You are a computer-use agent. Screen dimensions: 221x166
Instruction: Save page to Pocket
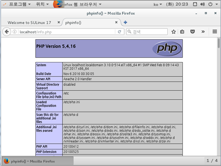point(193,31)
